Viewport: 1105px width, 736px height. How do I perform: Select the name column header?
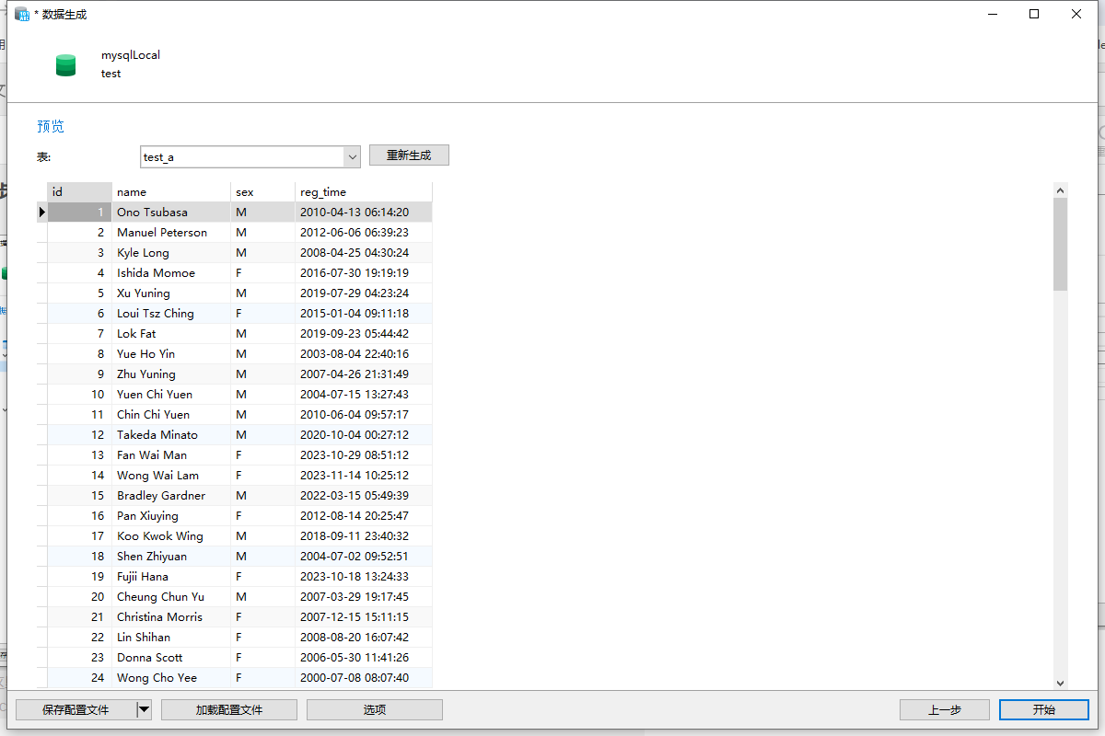tap(171, 191)
